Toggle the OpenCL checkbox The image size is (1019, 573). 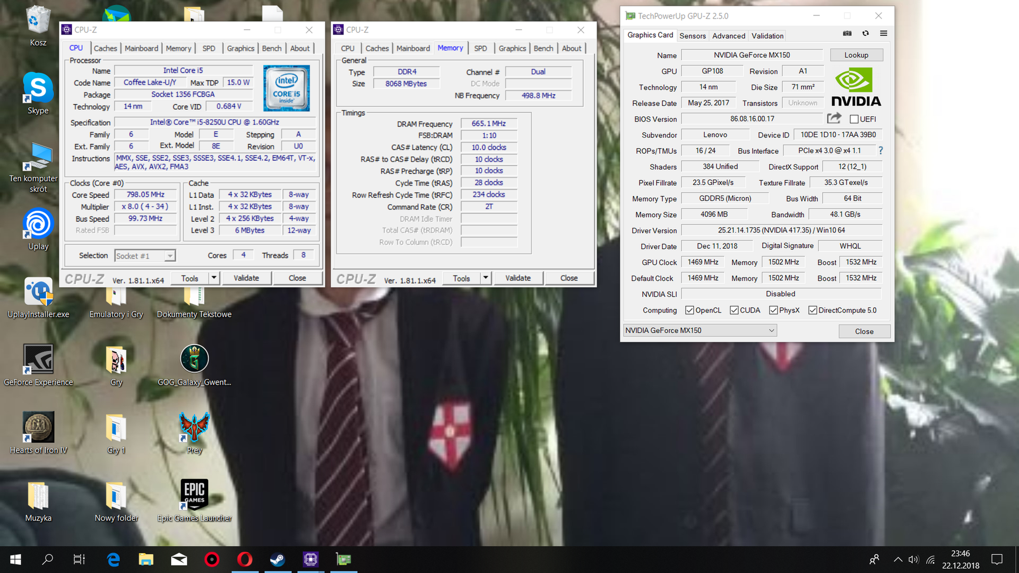[689, 310]
